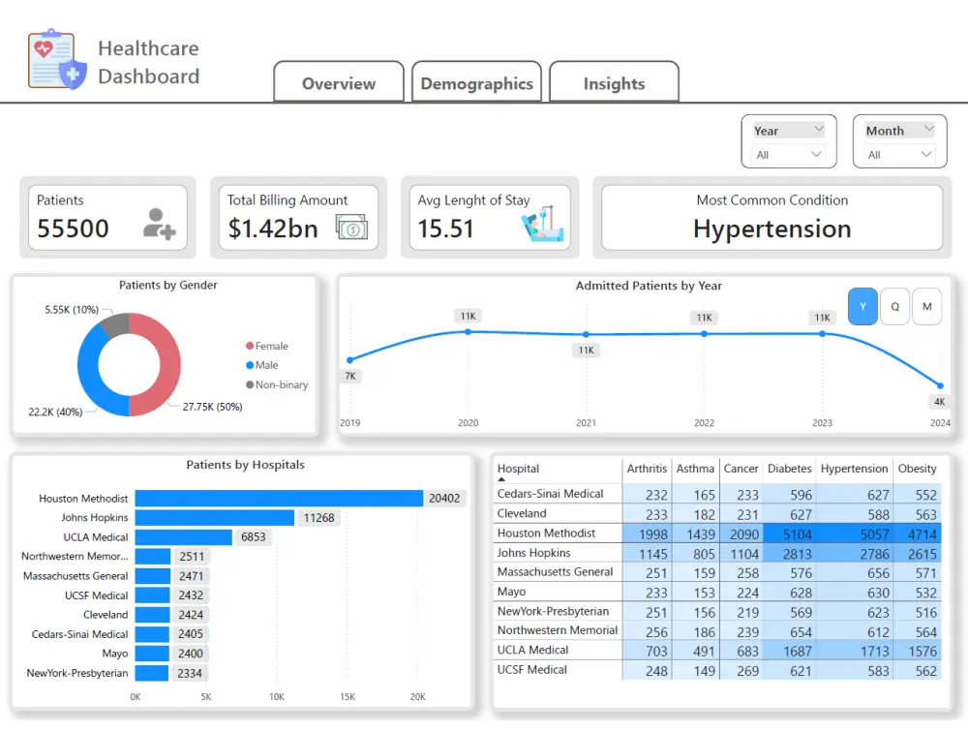968x732 pixels.
Task: Click the money icon on Total Billing Amount card
Action: click(350, 226)
